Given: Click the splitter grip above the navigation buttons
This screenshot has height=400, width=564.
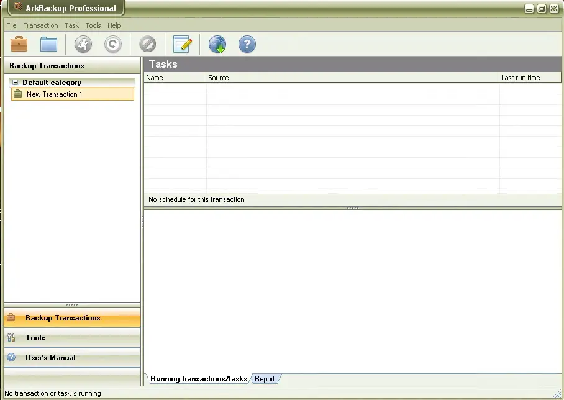Looking at the screenshot, I should point(72,305).
